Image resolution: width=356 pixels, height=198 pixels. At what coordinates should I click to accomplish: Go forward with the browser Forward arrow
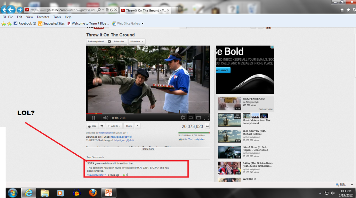20,10
